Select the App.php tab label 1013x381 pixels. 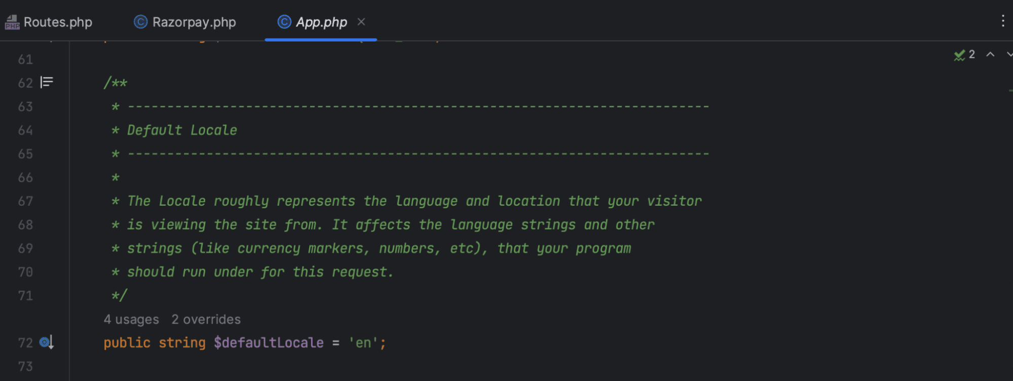[x=321, y=22]
